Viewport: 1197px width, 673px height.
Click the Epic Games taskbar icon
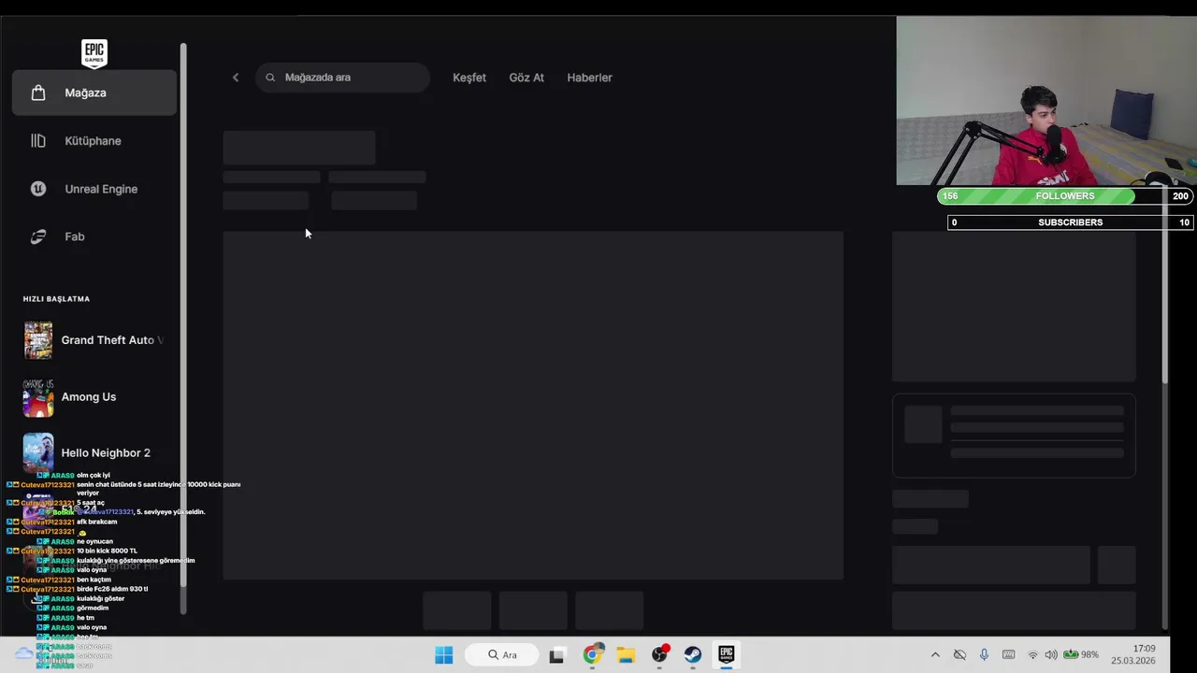(727, 655)
